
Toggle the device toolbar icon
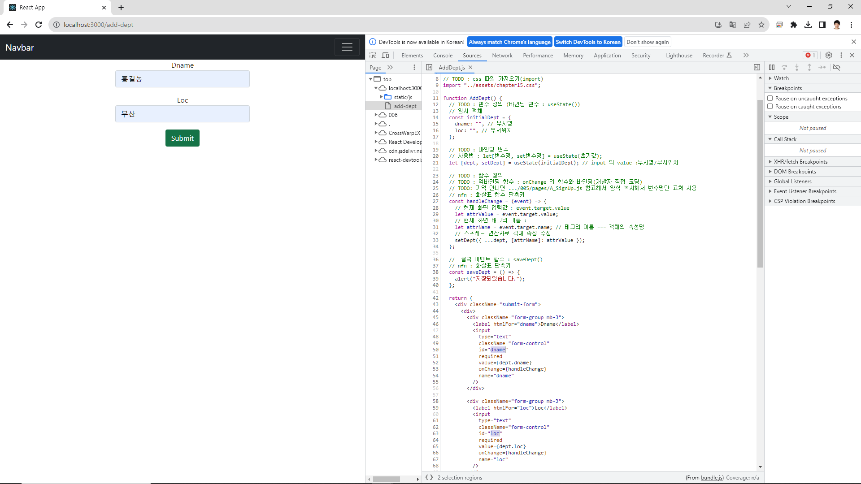[x=385, y=56]
